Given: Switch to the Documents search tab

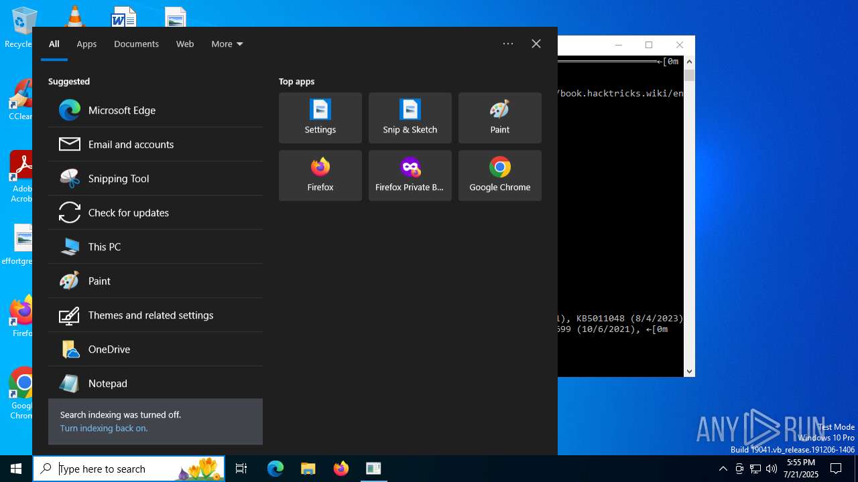Looking at the screenshot, I should point(136,44).
